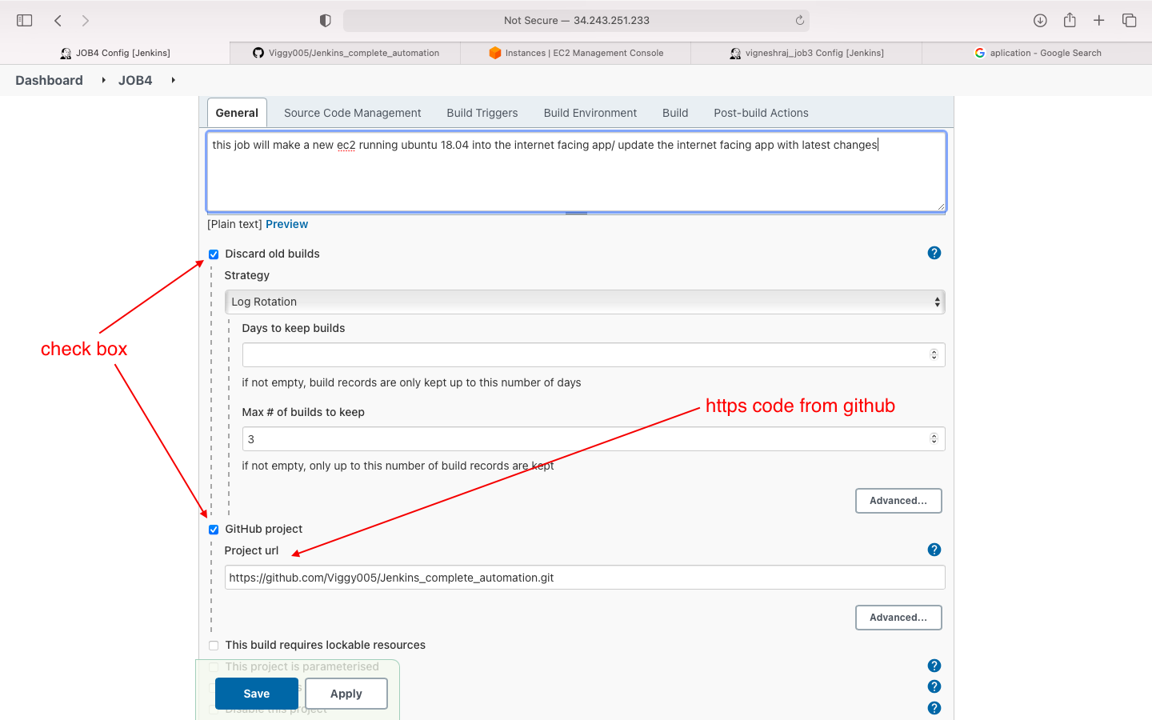Click the JOB4 breadcrumb link
The height and width of the screenshot is (720, 1152).
[x=135, y=80]
